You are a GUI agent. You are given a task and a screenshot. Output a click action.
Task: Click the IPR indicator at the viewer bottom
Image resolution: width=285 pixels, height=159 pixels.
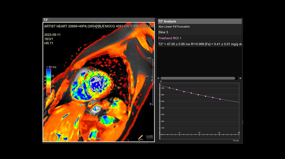[99, 139]
